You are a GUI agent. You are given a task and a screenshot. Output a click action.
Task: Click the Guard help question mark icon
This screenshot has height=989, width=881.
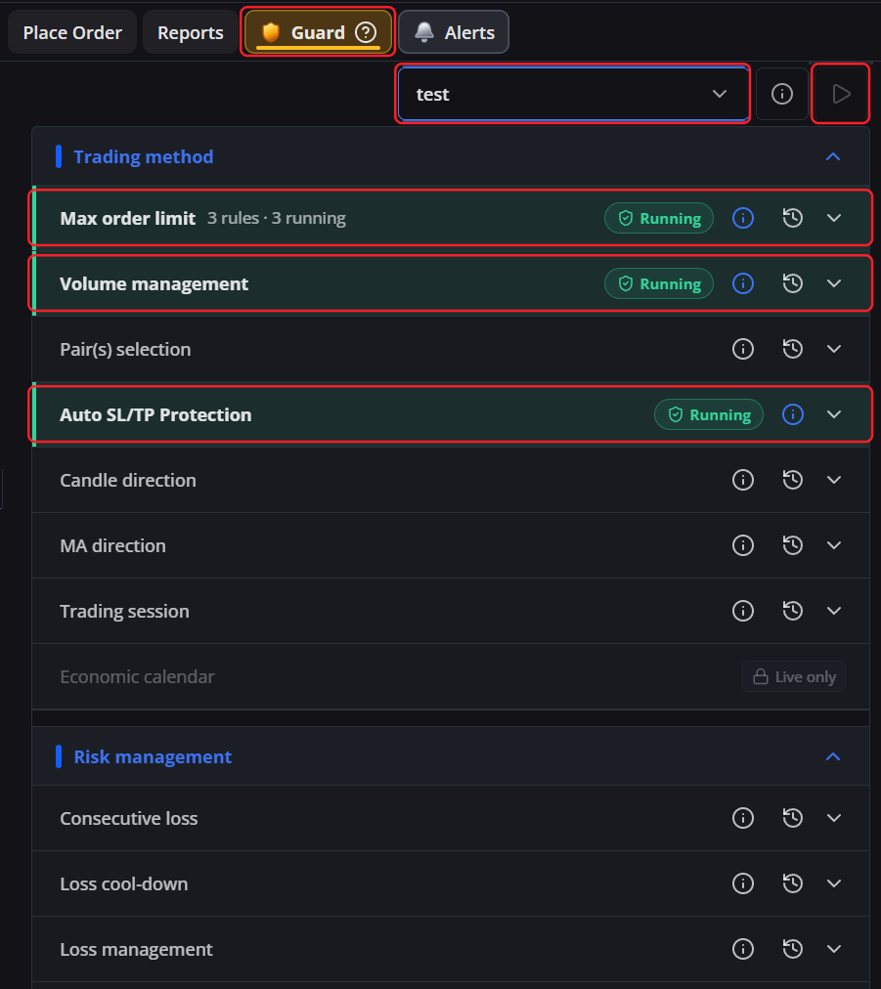tap(366, 32)
